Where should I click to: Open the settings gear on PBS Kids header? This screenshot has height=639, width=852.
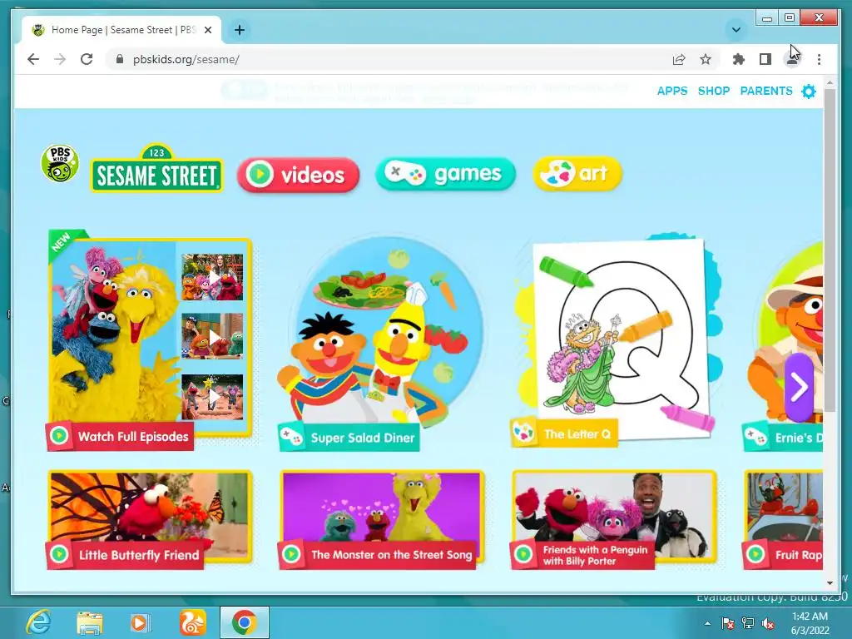[809, 92]
